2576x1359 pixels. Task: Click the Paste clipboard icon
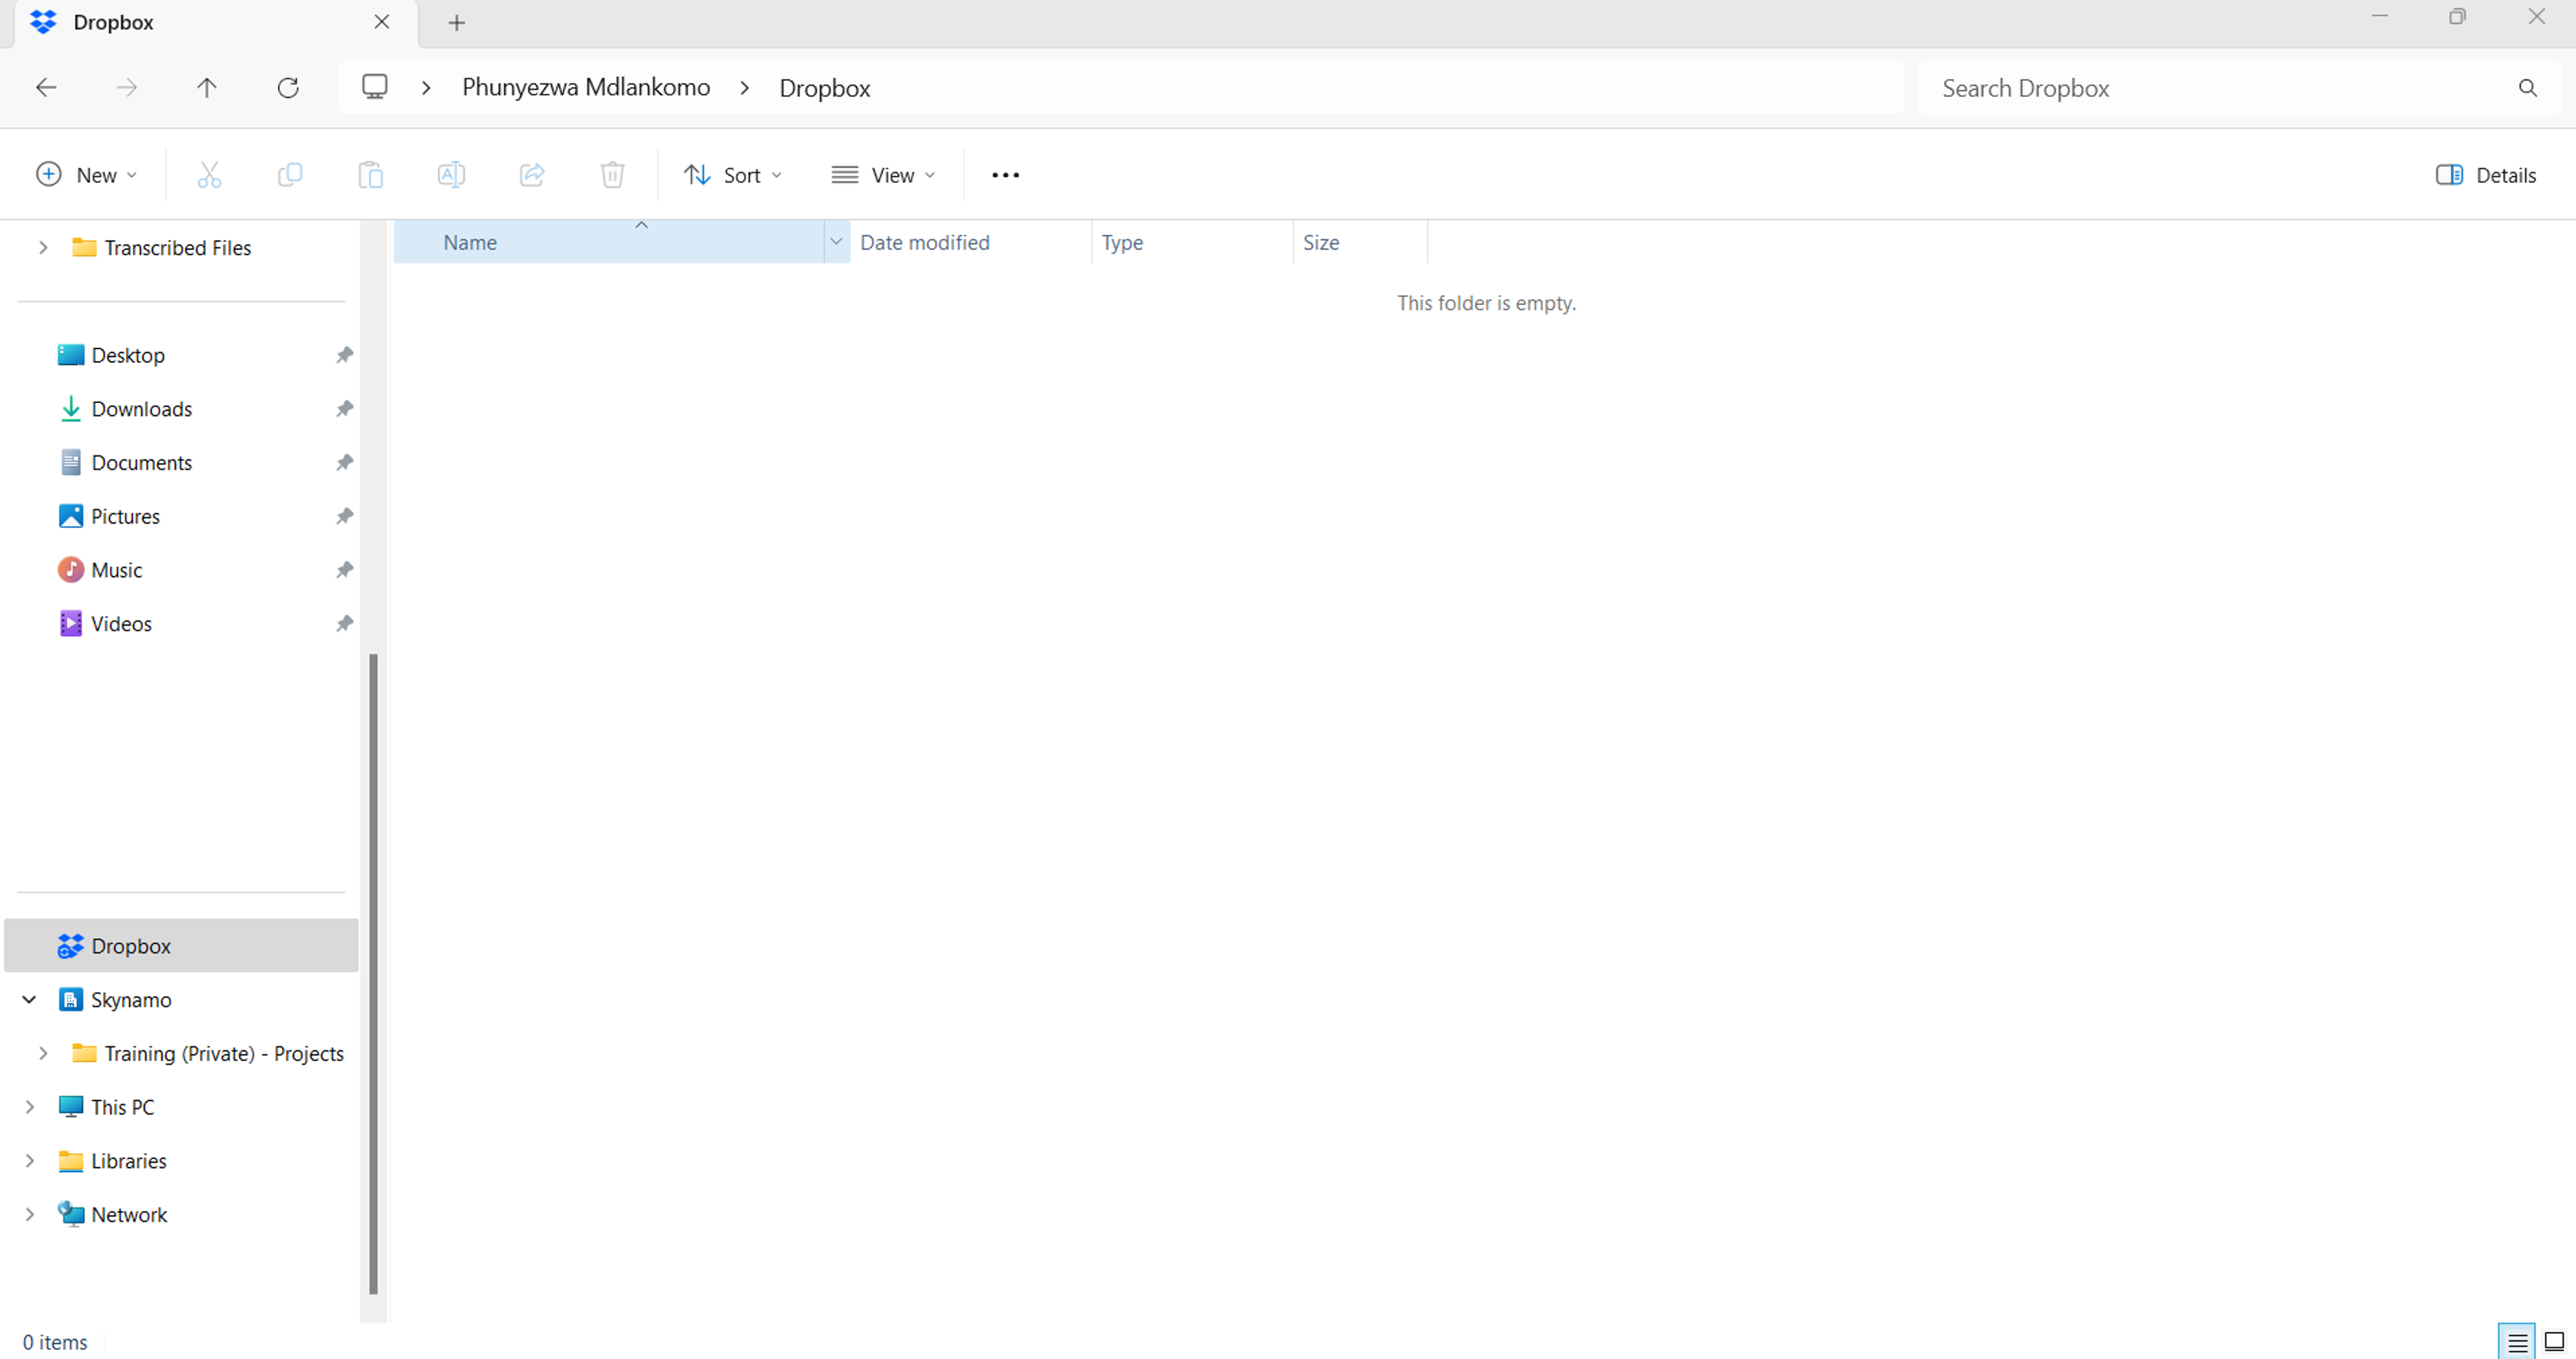[x=371, y=175]
